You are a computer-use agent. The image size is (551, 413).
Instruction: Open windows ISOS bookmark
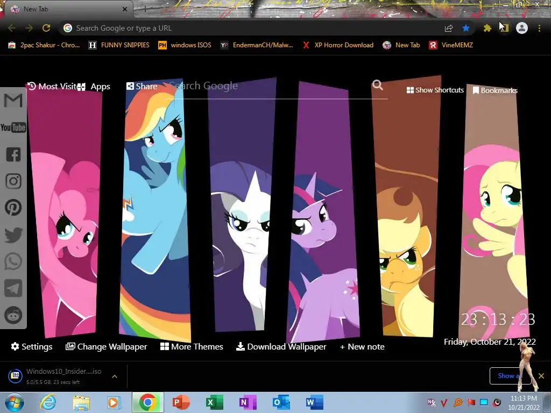[x=185, y=45]
